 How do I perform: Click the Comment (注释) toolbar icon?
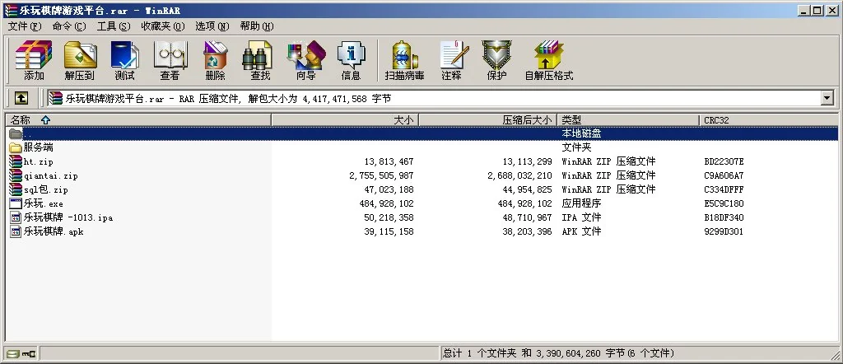click(451, 61)
